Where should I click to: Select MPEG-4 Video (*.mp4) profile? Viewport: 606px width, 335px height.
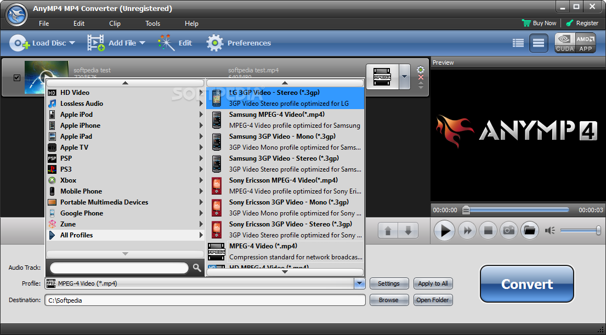285,252
